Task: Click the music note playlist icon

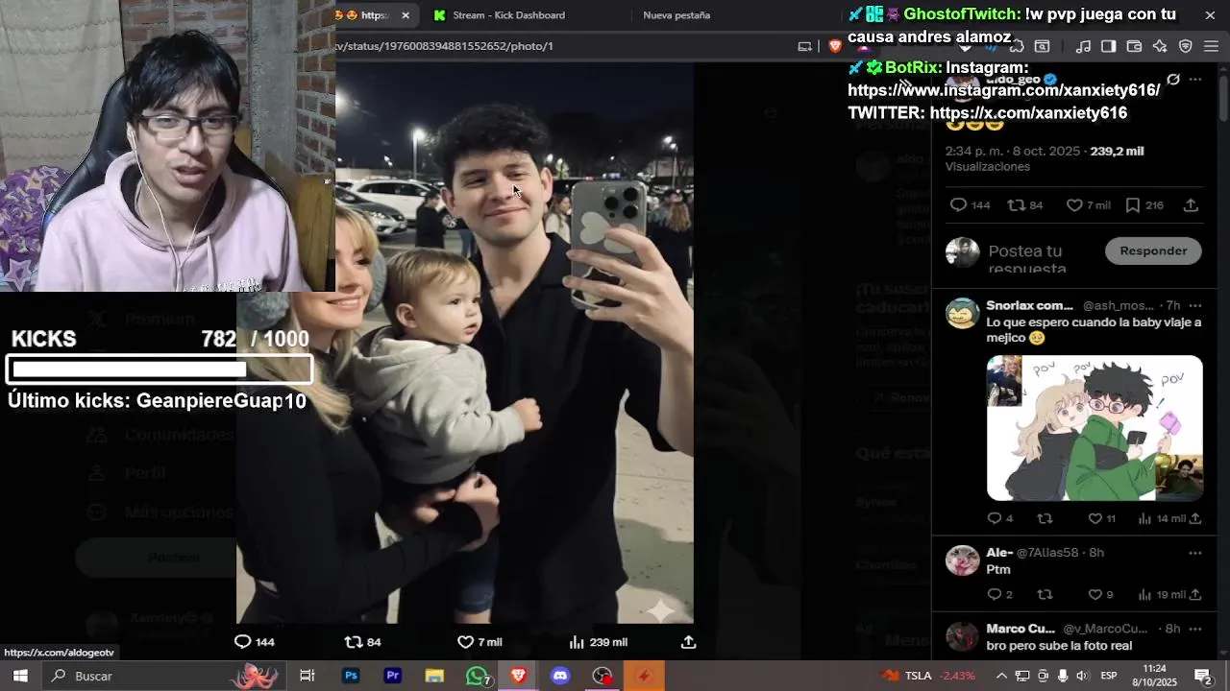Action: [x=1083, y=46]
